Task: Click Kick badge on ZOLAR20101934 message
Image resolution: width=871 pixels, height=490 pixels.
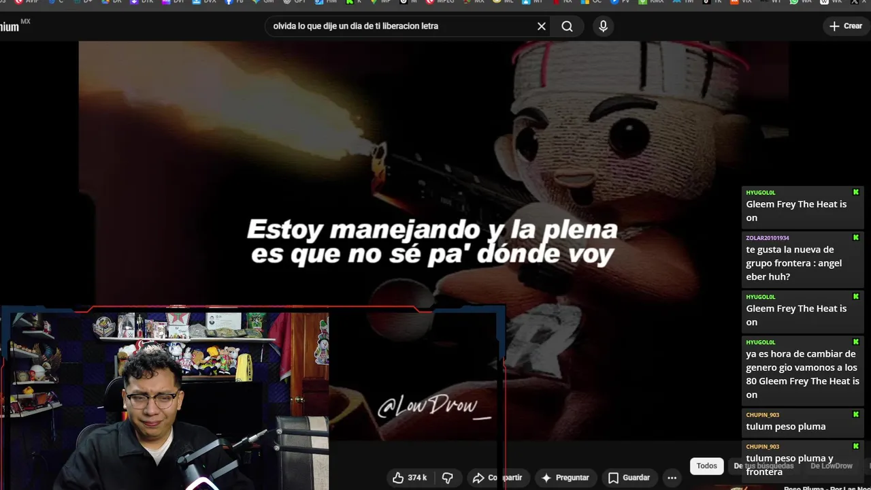Action: pyautogui.click(x=856, y=238)
